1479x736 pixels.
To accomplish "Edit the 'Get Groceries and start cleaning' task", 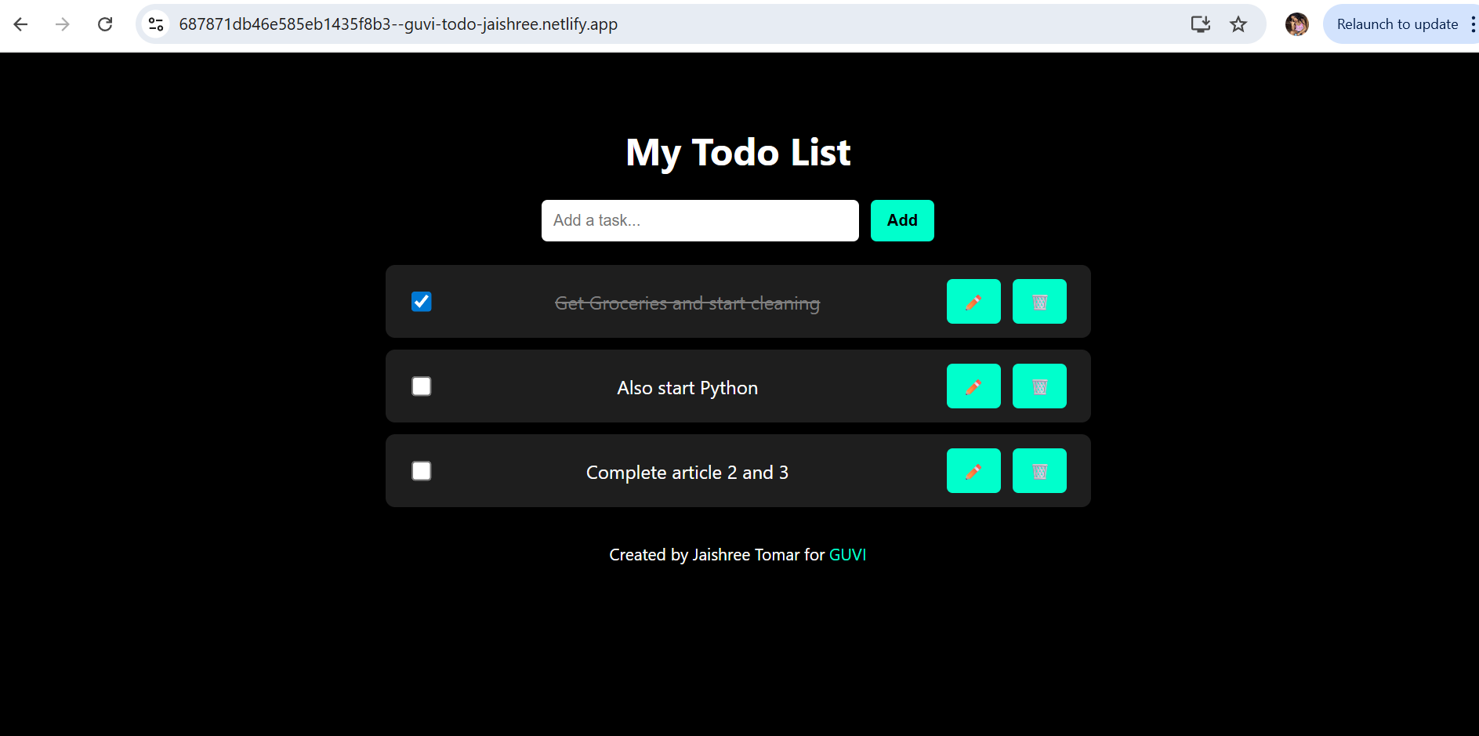I will 973,302.
